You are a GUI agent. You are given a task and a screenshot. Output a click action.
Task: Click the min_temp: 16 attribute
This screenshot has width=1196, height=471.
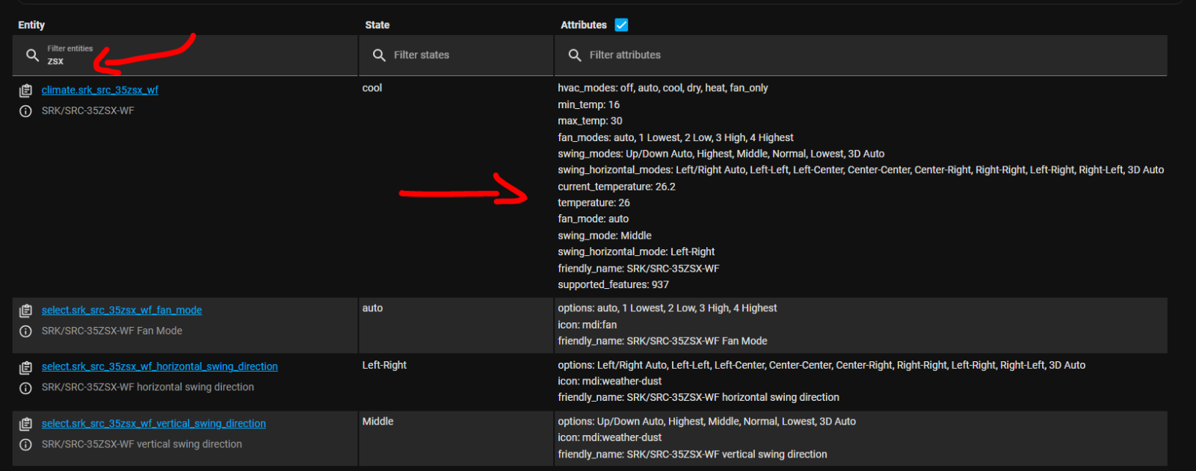pos(589,105)
